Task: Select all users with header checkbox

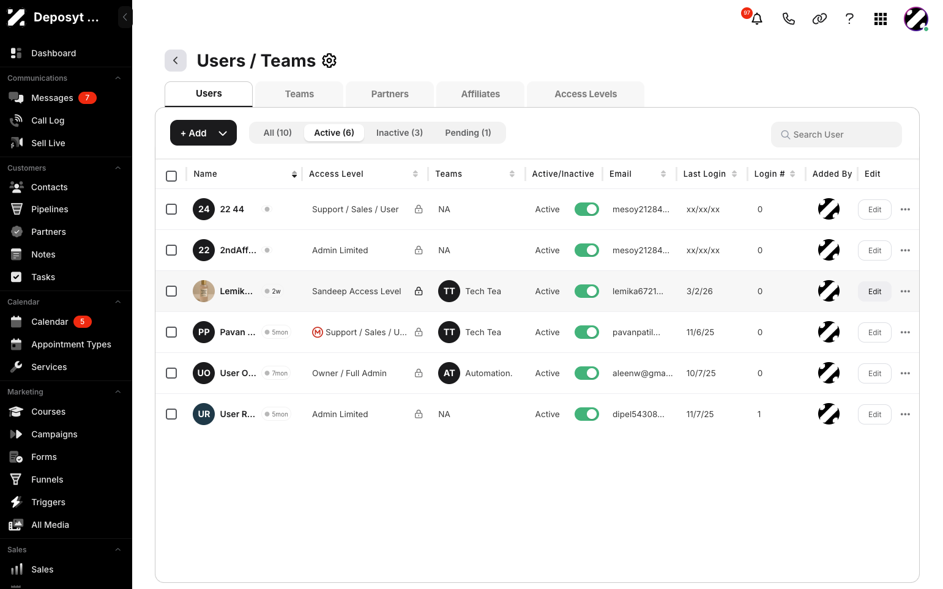Action: point(171,176)
